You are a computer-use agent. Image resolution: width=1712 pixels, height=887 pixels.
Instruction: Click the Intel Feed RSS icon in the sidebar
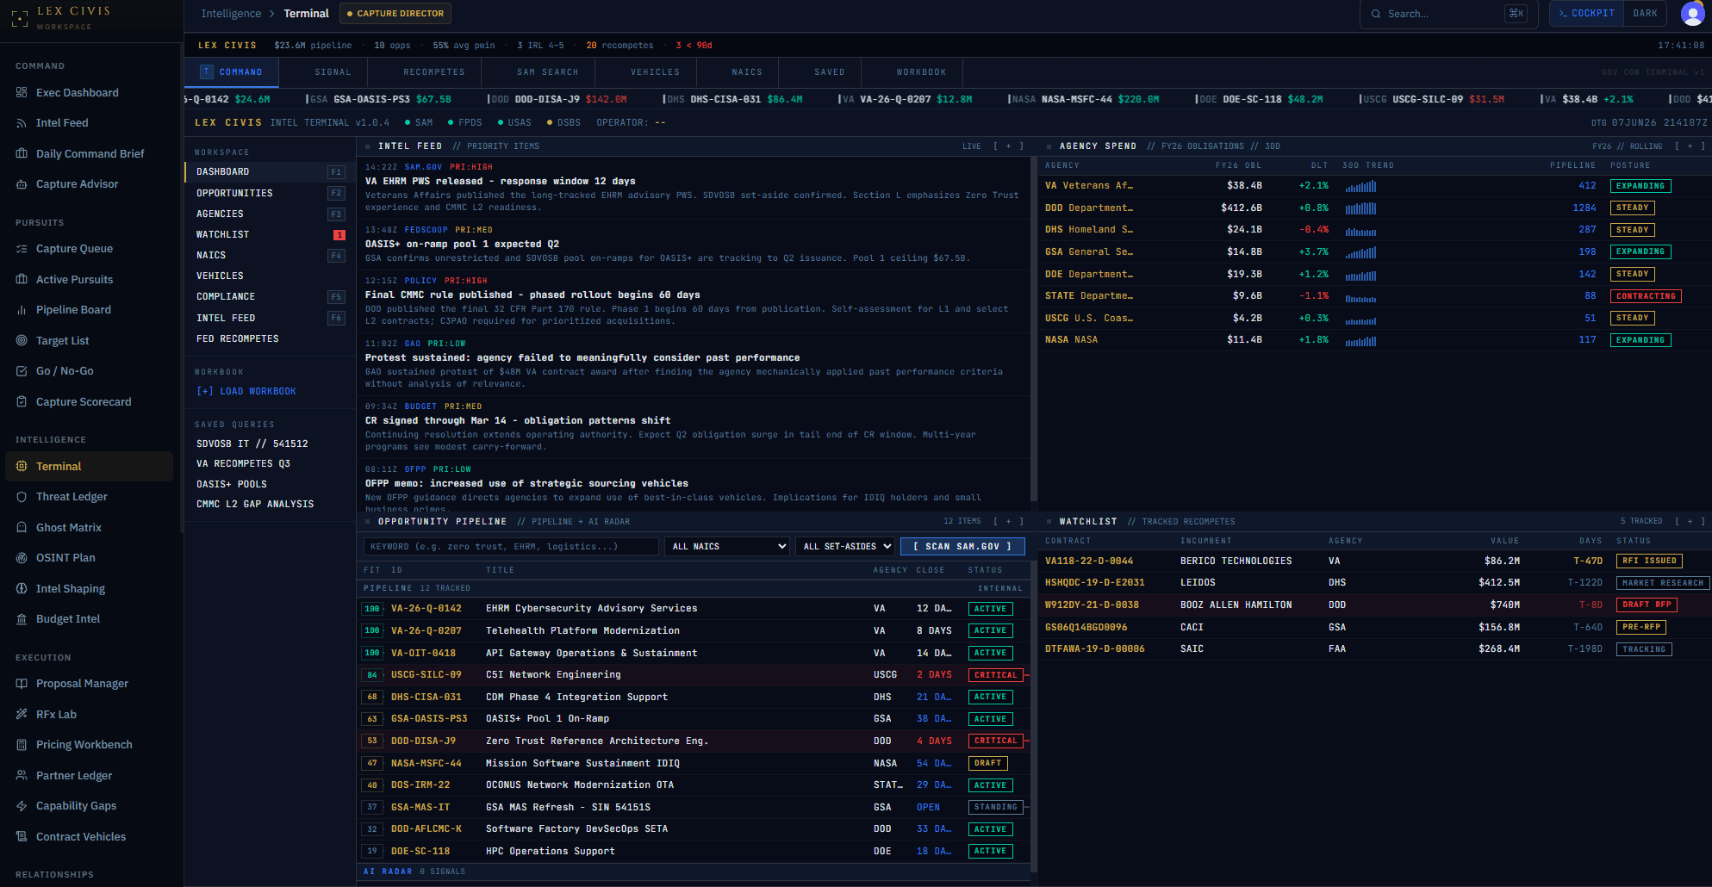(22, 123)
